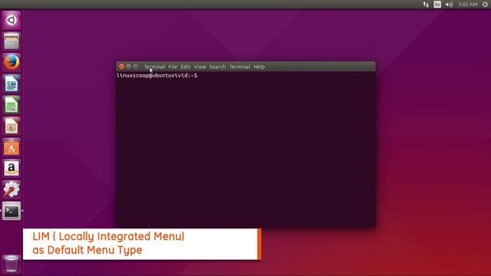This screenshot has width=491, height=276.
Task: Launch Ubuntu Software Center
Action: (12, 147)
